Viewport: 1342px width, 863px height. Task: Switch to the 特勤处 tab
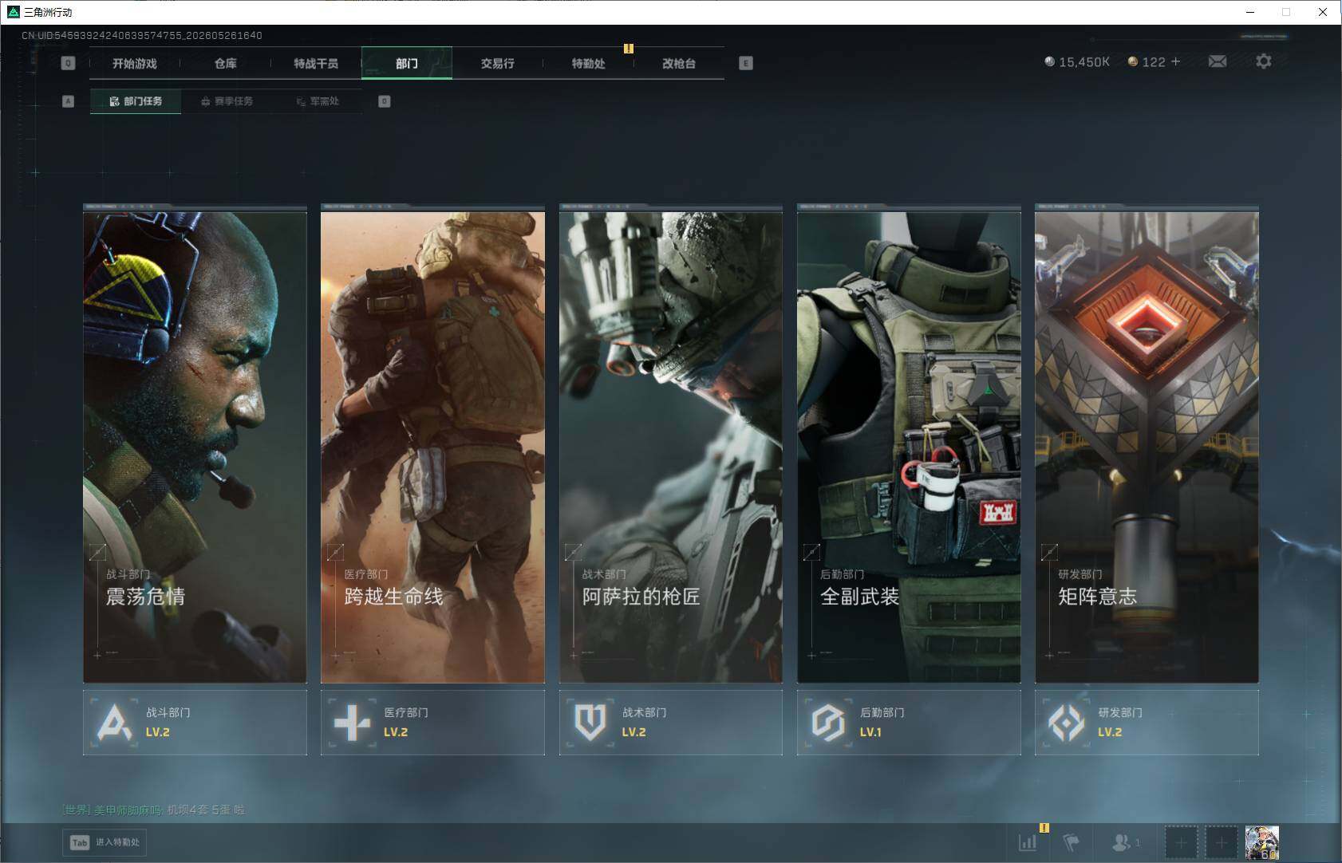tap(589, 63)
